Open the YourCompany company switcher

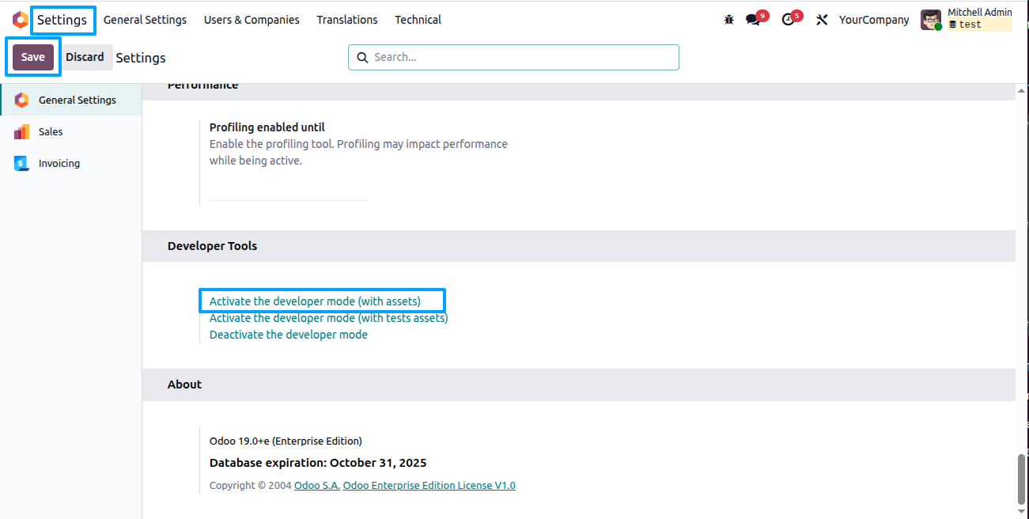874,20
